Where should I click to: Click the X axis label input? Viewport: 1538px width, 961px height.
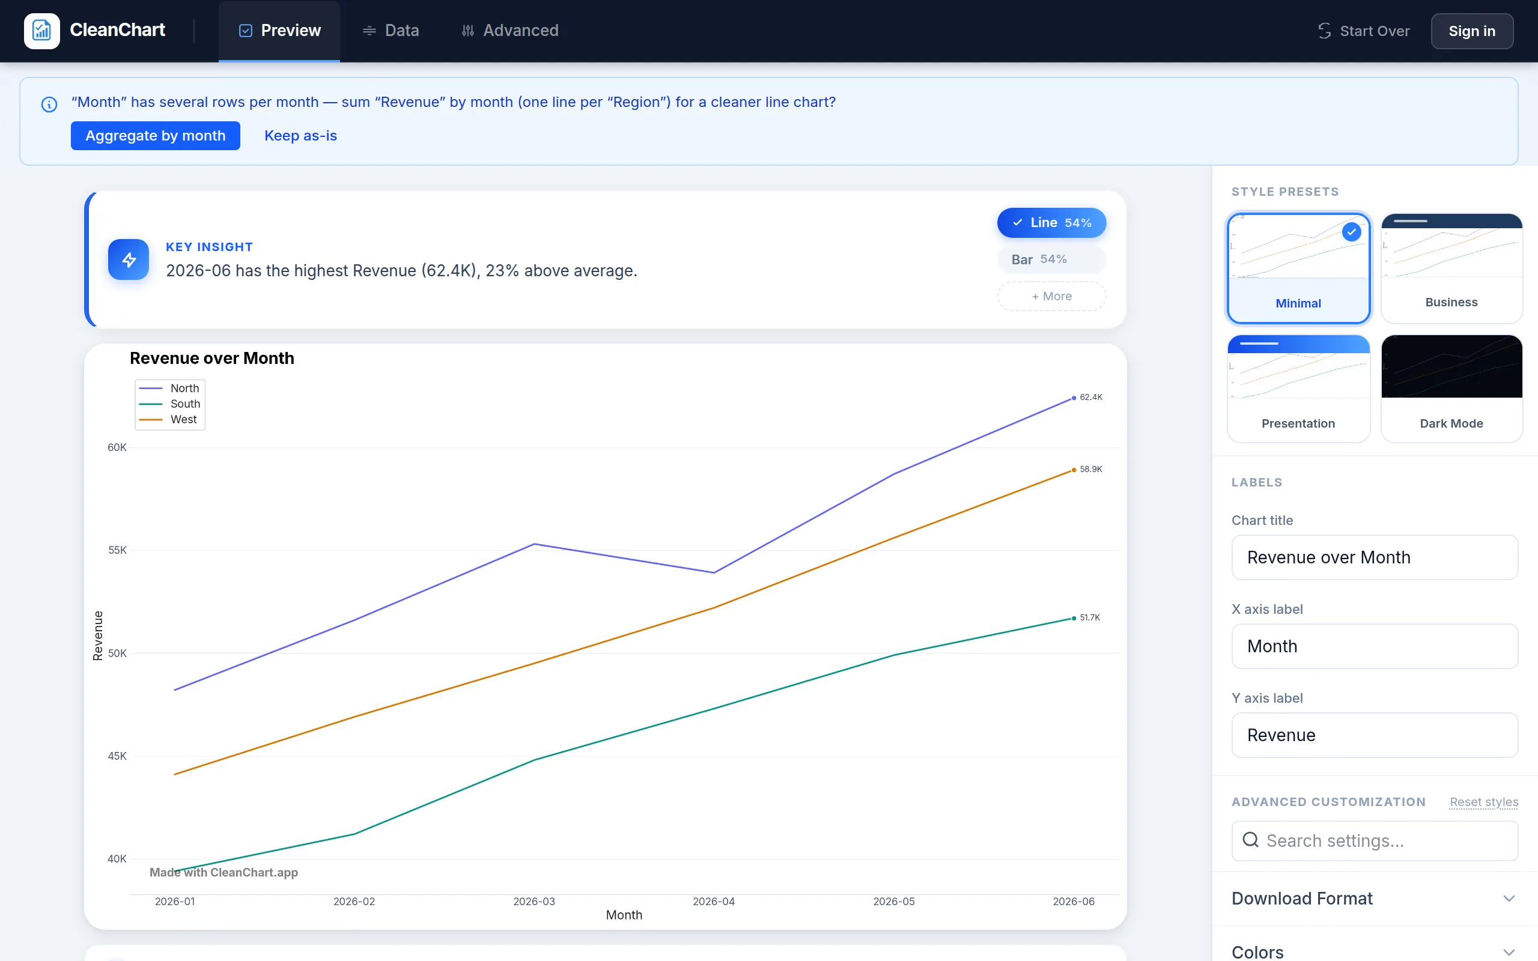click(1375, 646)
